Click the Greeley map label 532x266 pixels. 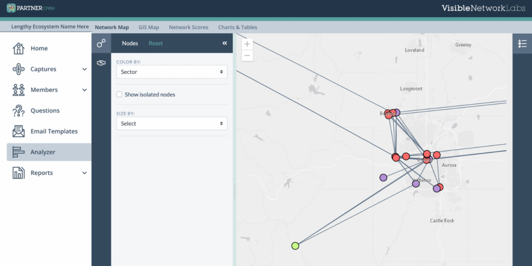coord(463,45)
